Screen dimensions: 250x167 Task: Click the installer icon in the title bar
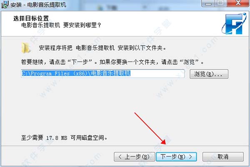click(x=5, y=4)
